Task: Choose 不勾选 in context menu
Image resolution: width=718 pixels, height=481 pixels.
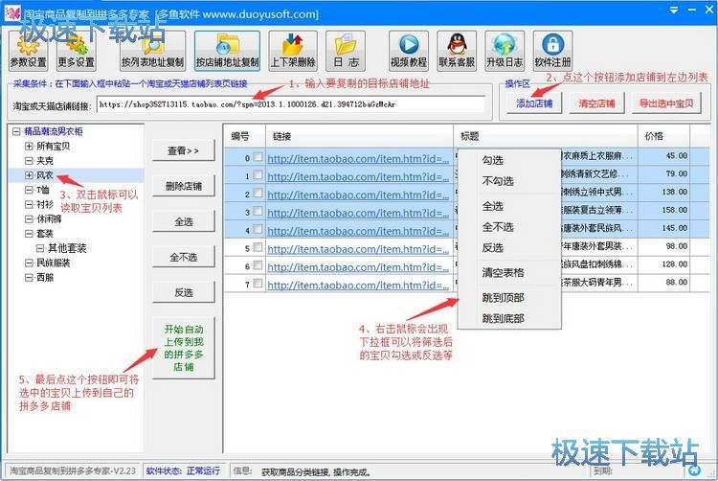Action: tap(509, 181)
